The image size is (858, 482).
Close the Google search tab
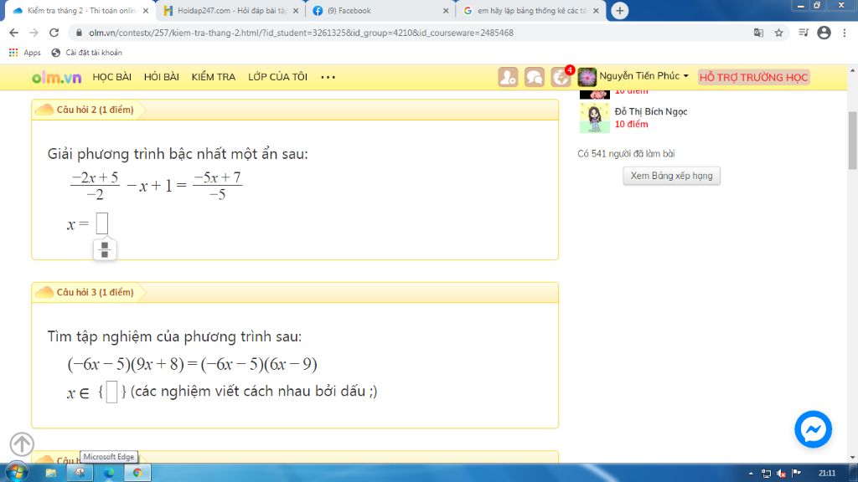coord(596,10)
